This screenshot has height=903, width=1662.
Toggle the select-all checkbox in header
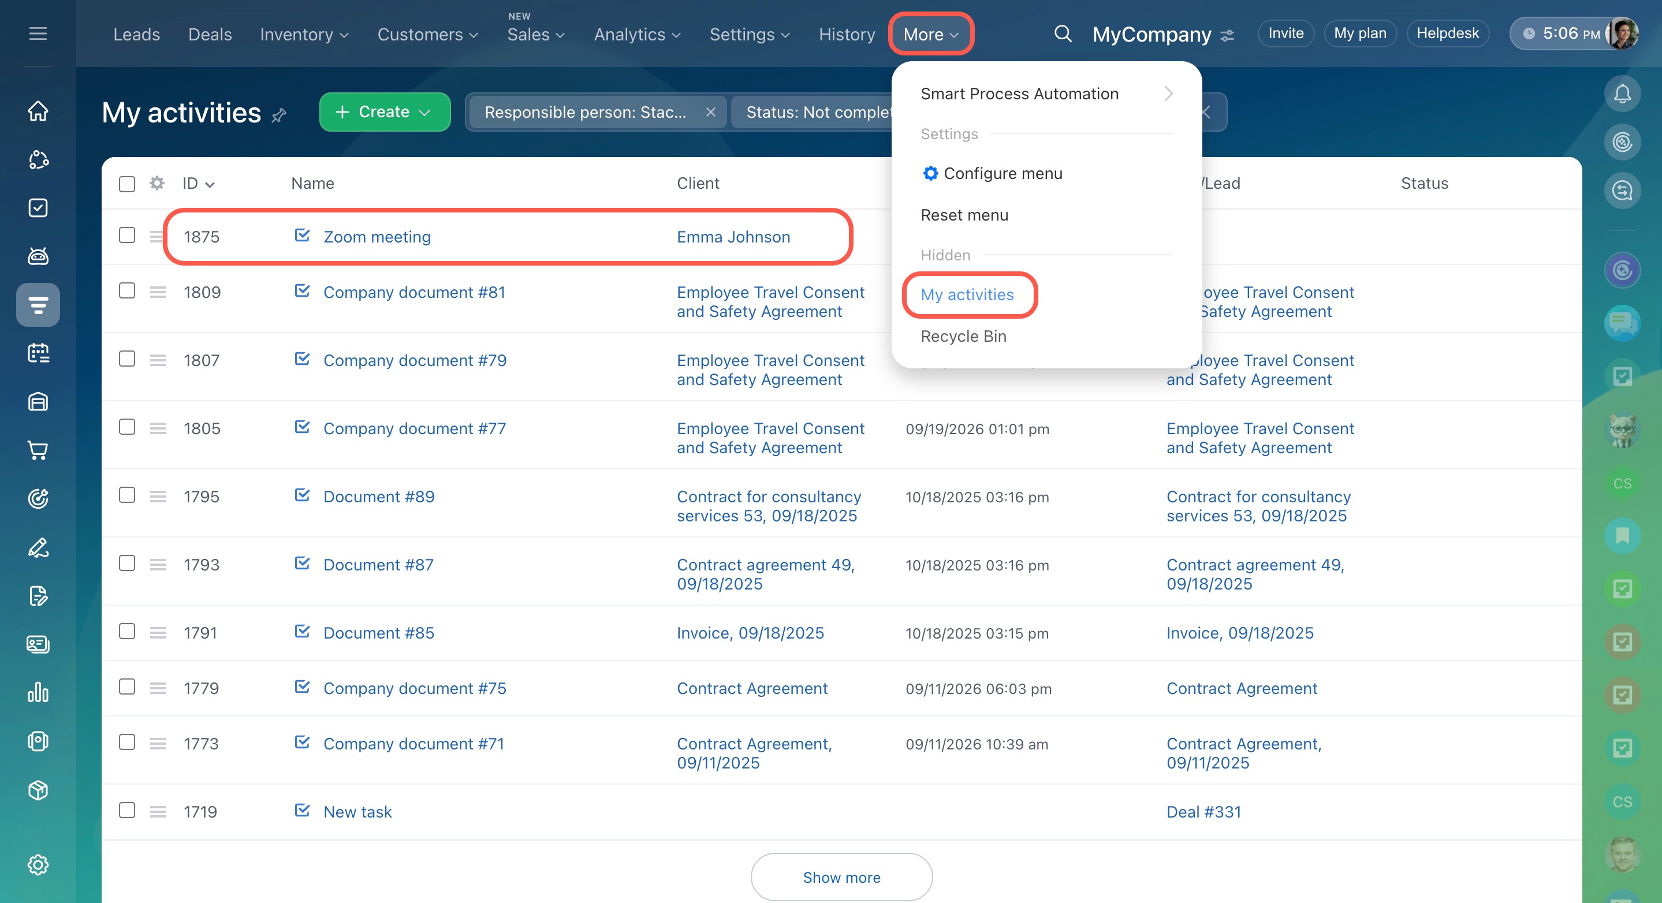tap(127, 184)
